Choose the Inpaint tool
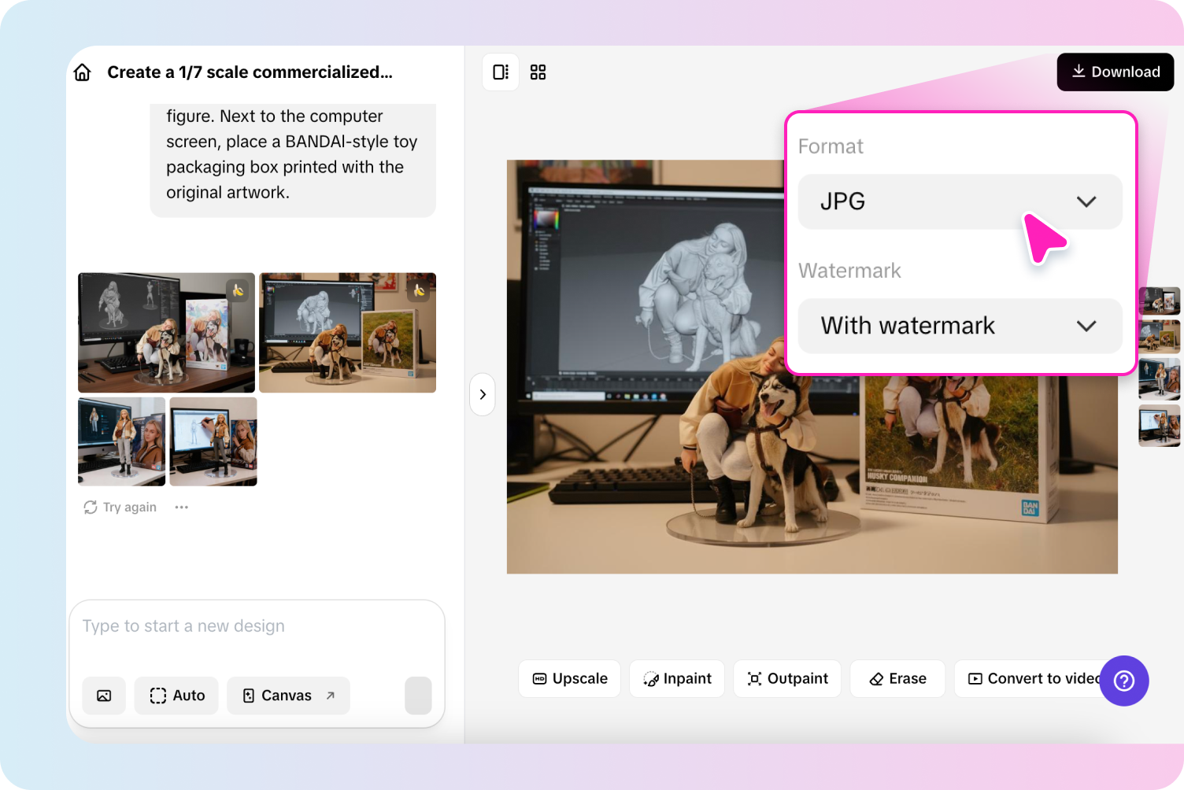The width and height of the screenshot is (1184, 790). tap(677, 678)
